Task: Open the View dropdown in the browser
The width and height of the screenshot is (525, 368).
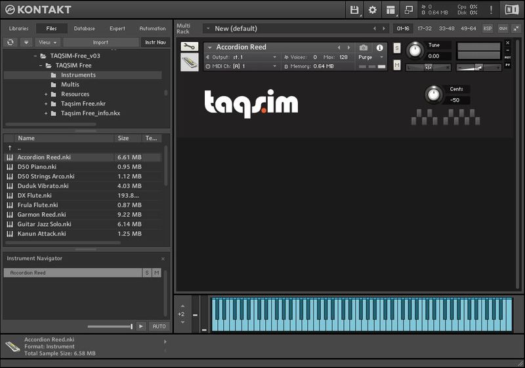Action: tap(49, 42)
